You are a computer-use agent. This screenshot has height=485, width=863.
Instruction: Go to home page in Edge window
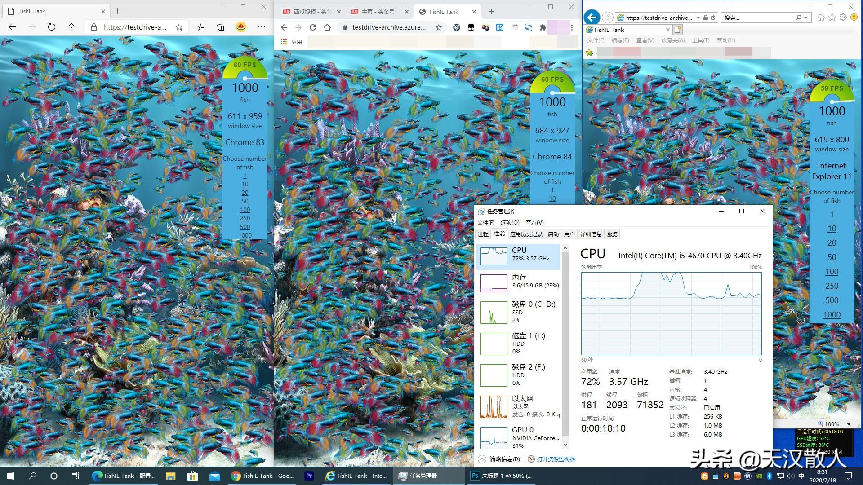(71, 27)
